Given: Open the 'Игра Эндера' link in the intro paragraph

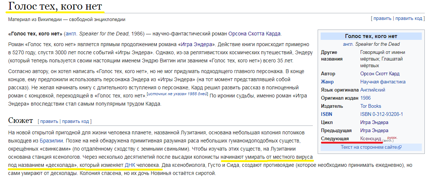Looking at the screenshot, I should (196, 44).
